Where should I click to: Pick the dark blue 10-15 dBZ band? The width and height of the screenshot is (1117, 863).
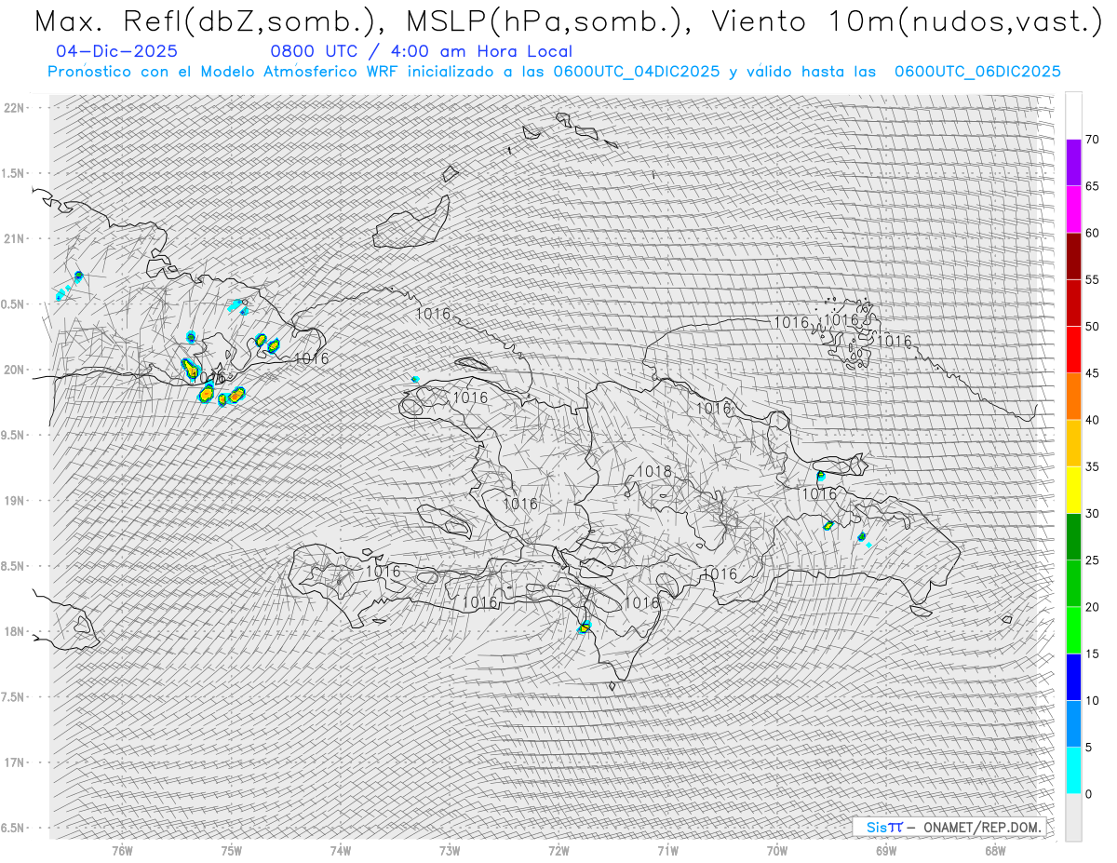click(x=1073, y=677)
